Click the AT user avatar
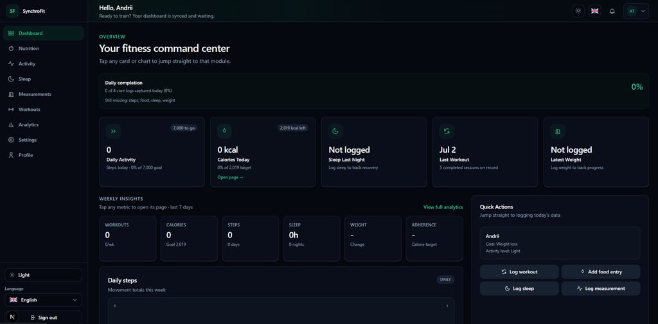 click(632, 12)
